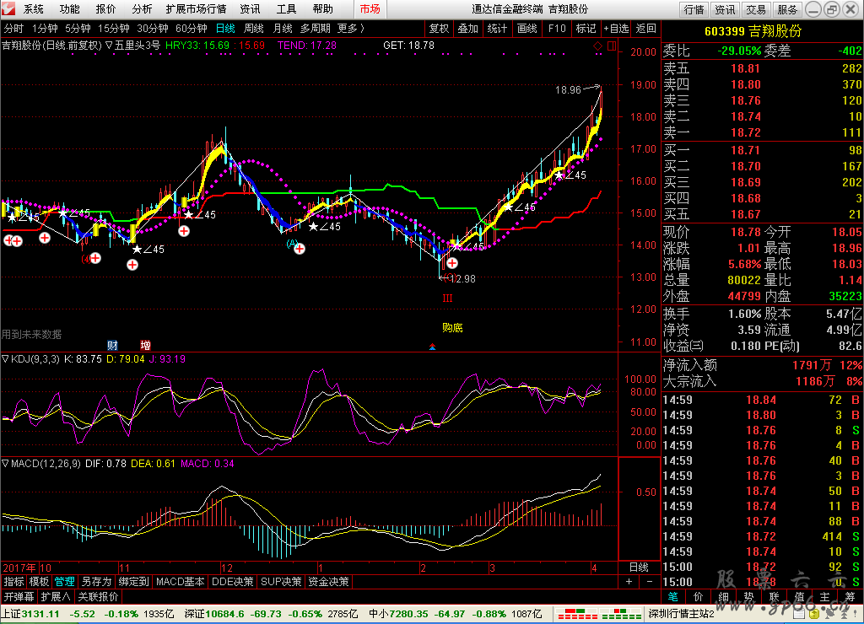Open the 多周期 multi-period view
Screen dimensions: 864x624
pyautogui.click(x=316, y=29)
